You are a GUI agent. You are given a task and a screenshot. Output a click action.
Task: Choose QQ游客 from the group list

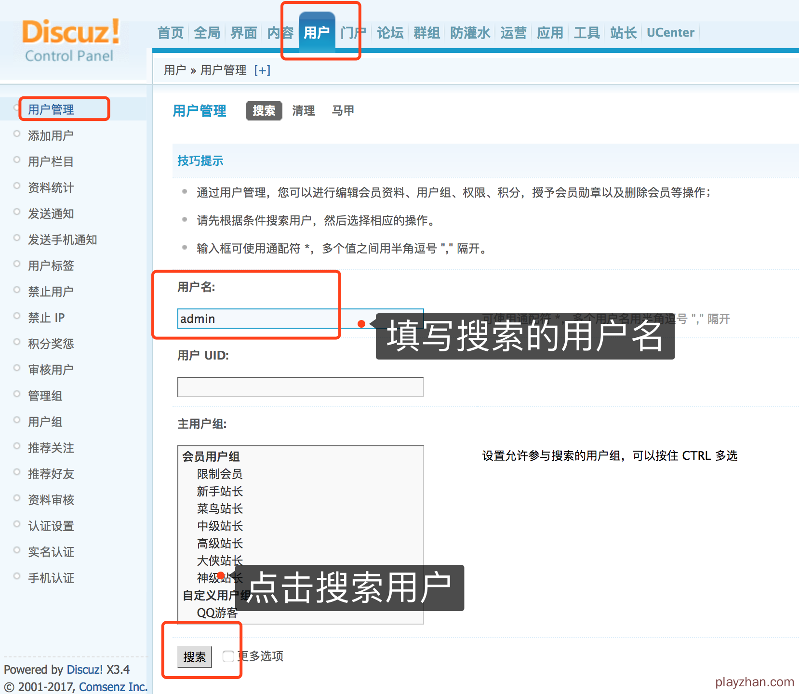217,613
